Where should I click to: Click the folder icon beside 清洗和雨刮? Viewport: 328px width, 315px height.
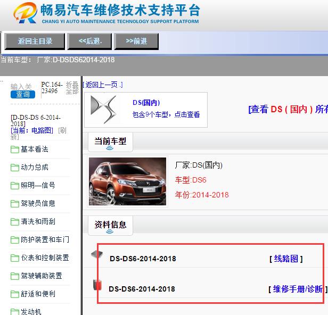15,222
